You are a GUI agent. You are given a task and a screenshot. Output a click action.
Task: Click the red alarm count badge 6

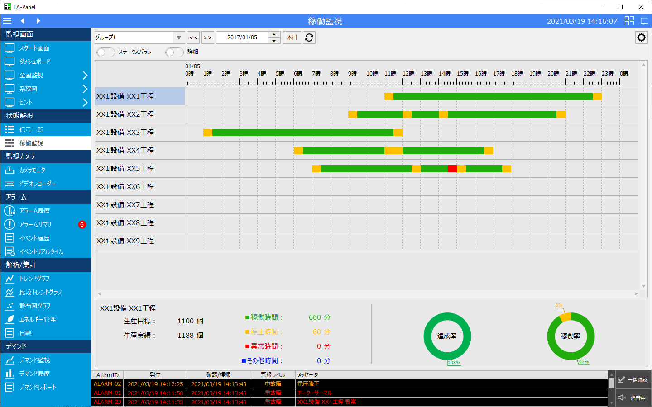click(82, 224)
